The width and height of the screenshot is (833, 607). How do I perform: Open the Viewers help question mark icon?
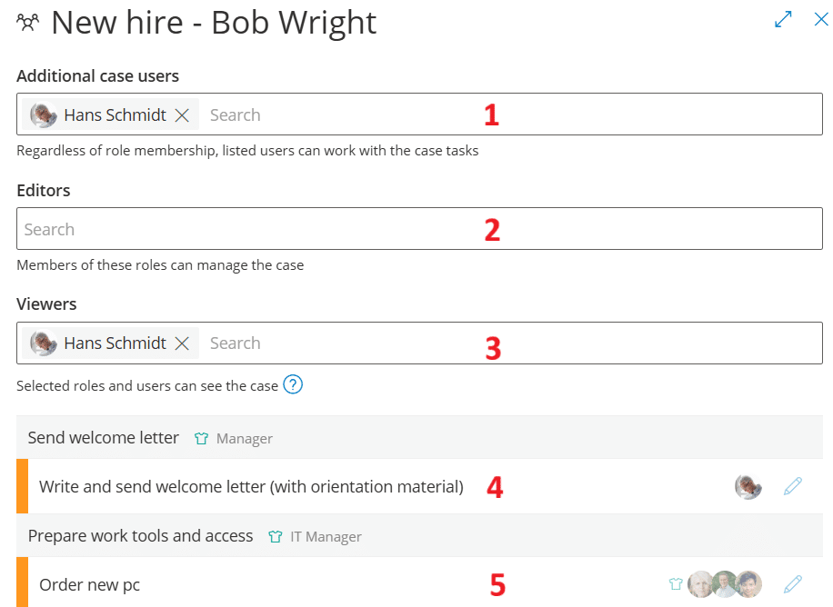(x=292, y=384)
